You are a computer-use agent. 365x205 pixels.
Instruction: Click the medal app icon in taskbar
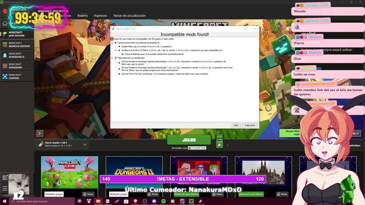(x=89, y=201)
